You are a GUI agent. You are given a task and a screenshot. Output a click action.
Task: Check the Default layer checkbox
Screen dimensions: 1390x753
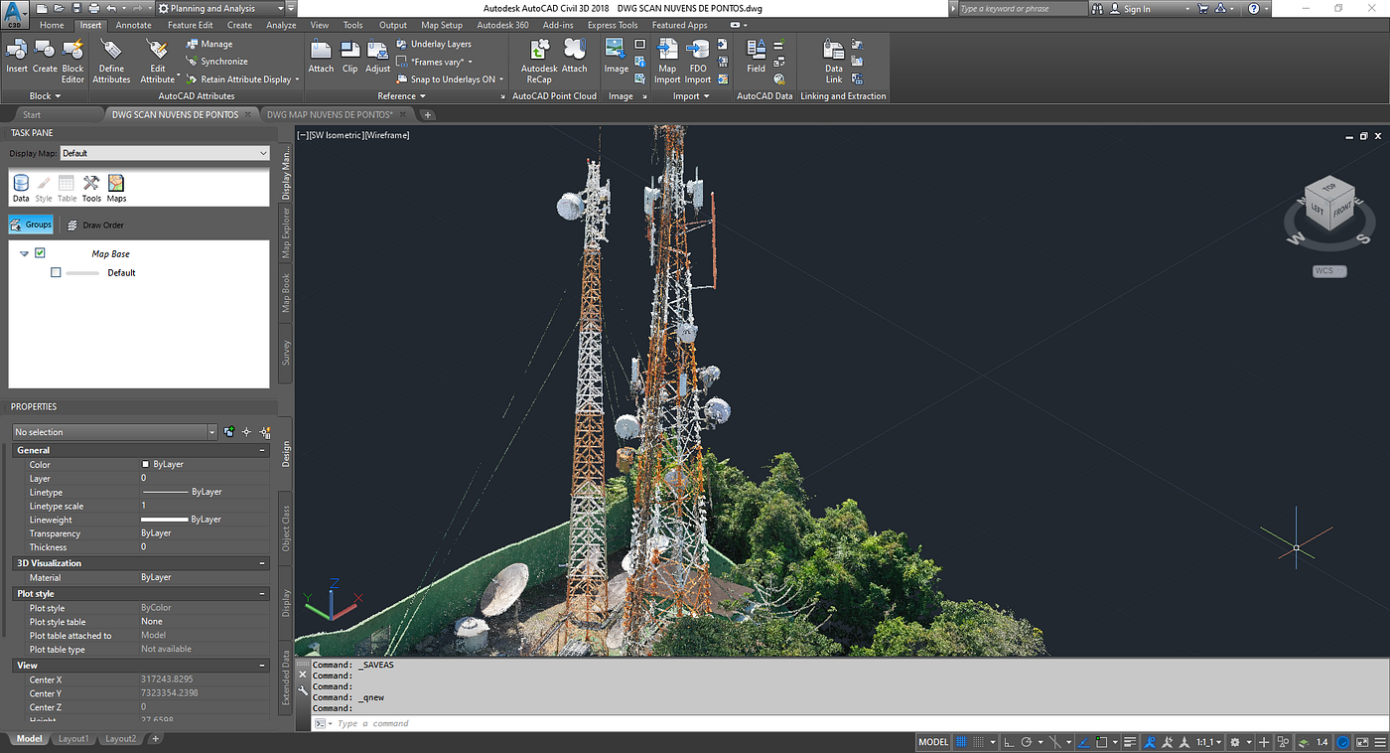pyautogui.click(x=56, y=272)
